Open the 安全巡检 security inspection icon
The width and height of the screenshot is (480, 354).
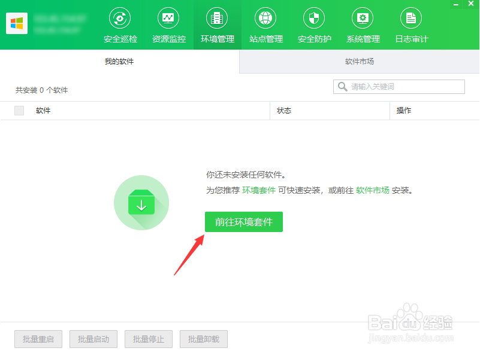pyautogui.click(x=119, y=24)
